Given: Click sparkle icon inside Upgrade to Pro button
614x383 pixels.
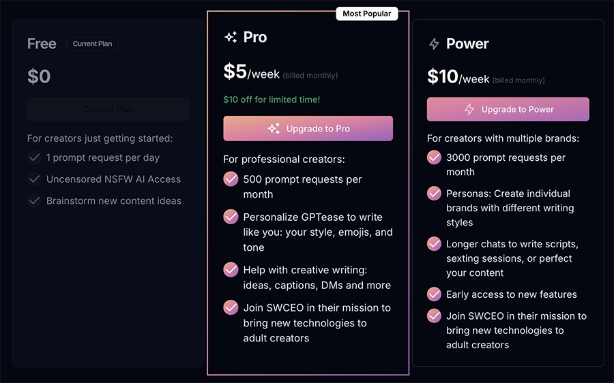Looking at the screenshot, I should click(x=274, y=129).
